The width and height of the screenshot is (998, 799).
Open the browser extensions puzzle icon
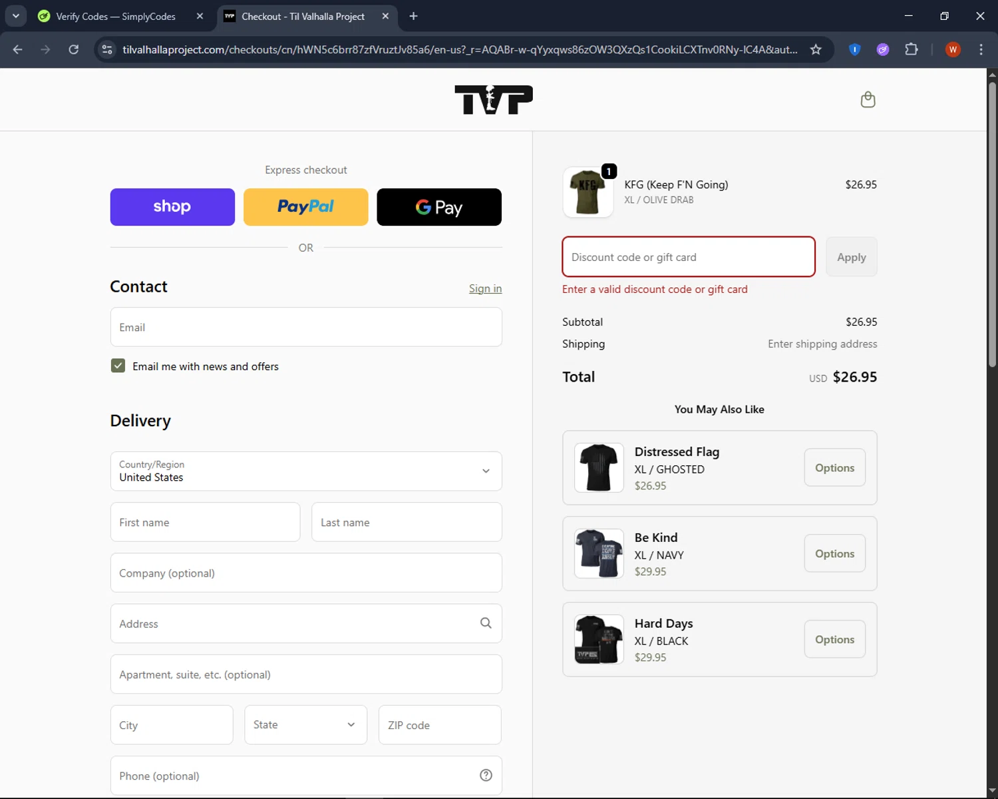[912, 49]
